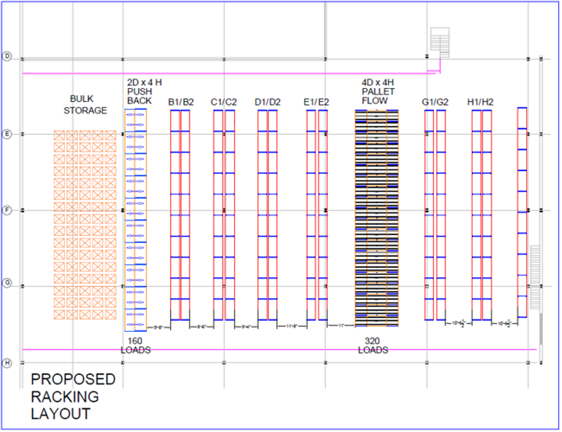Click the 2D x 4H PUSH BACK label
This screenshot has width=562, height=432.
point(139,92)
